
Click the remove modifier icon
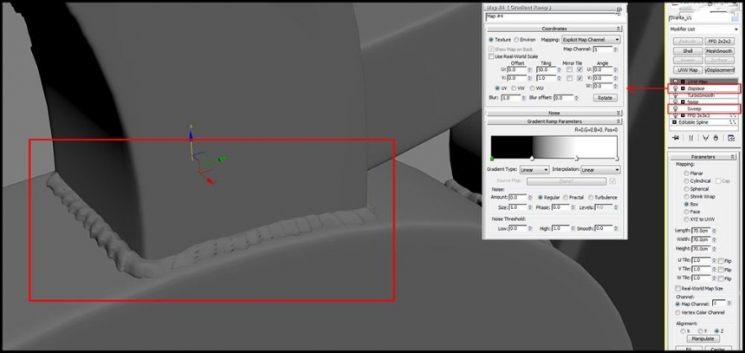point(718,138)
